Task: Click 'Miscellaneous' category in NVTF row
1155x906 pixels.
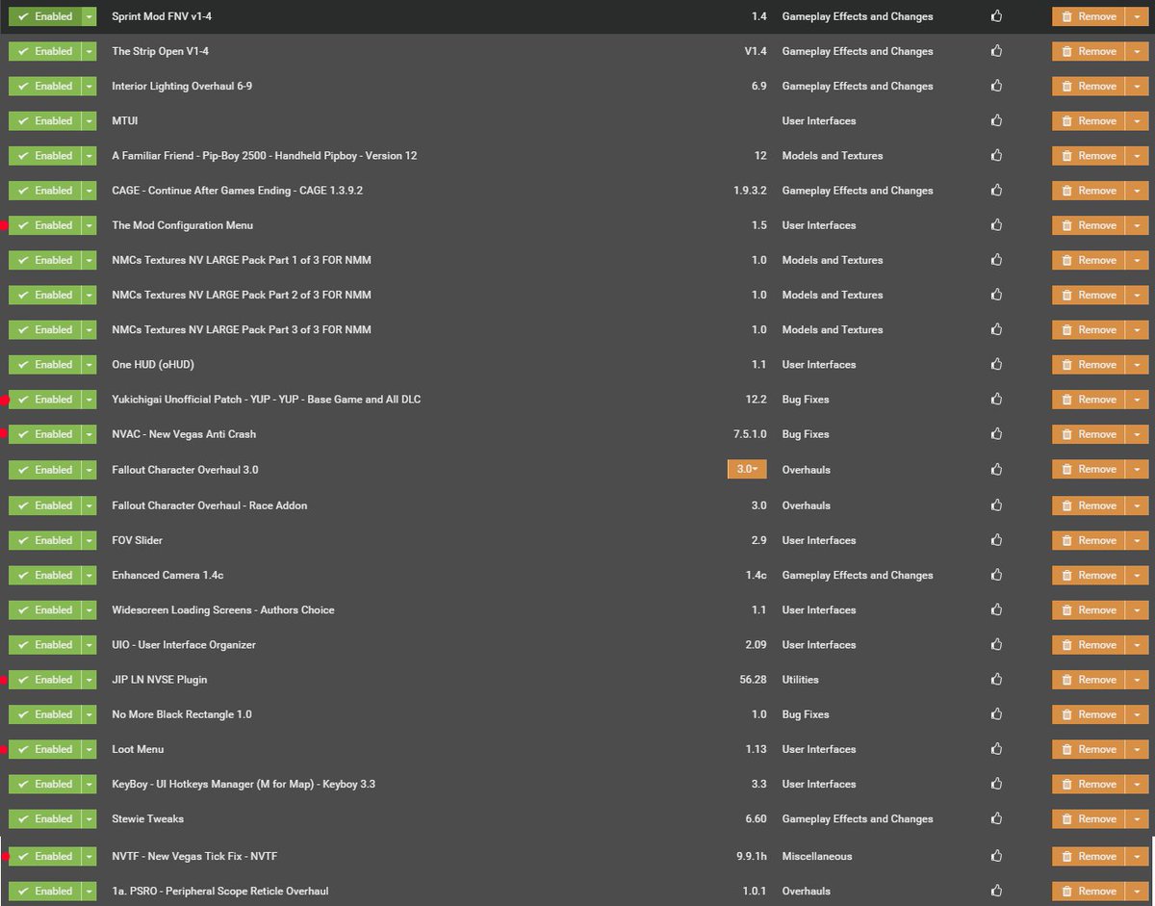Action: pos(817,856)
